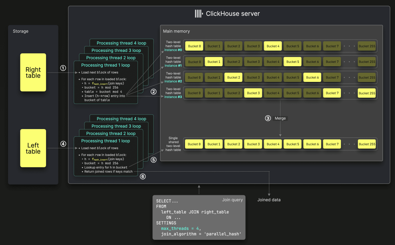Select the "Single shared two-level hash table" label

[x=173, y=144]
